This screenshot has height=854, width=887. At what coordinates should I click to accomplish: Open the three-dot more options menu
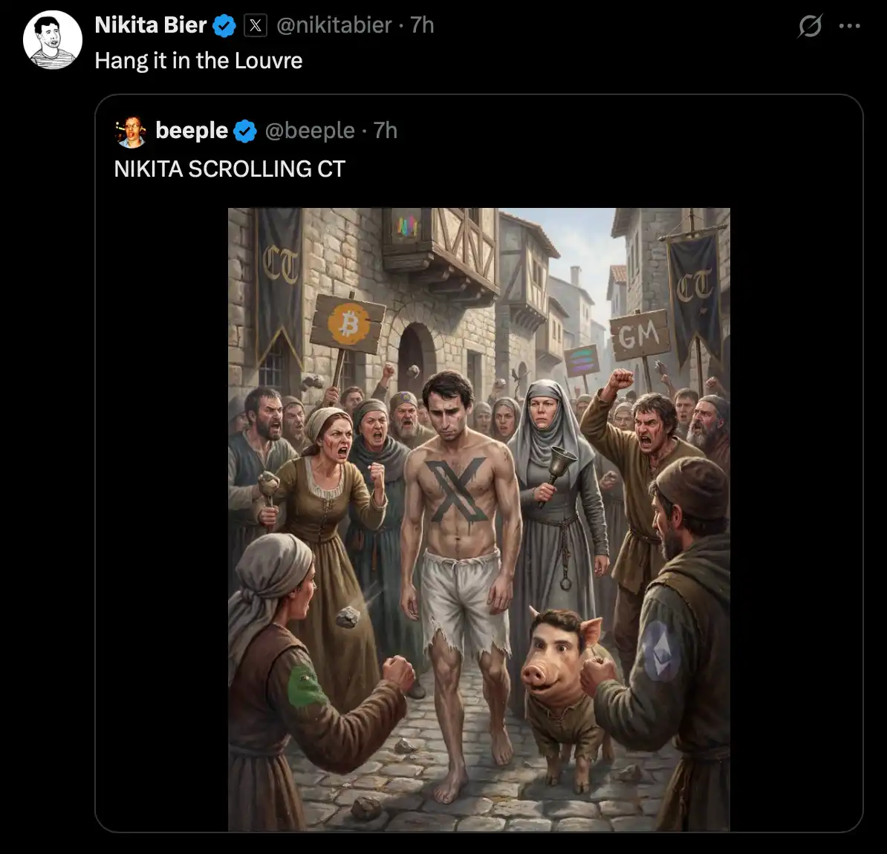[849, 27]
